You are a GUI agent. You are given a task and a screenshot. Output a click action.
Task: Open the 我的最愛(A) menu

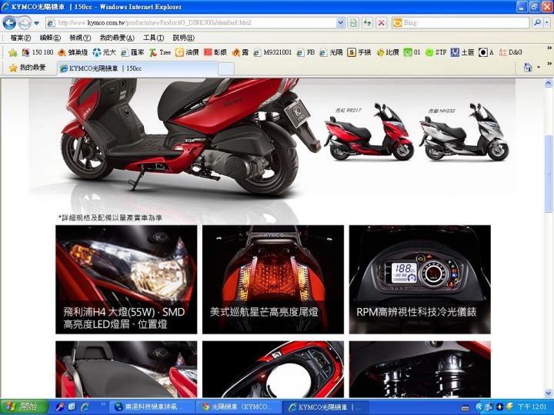click(117, 38)
